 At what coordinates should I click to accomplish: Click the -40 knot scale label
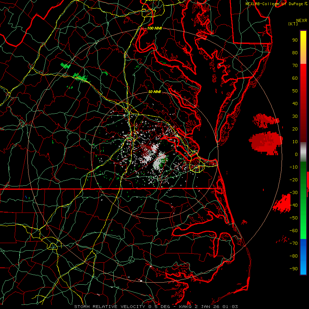coord(294,205)
